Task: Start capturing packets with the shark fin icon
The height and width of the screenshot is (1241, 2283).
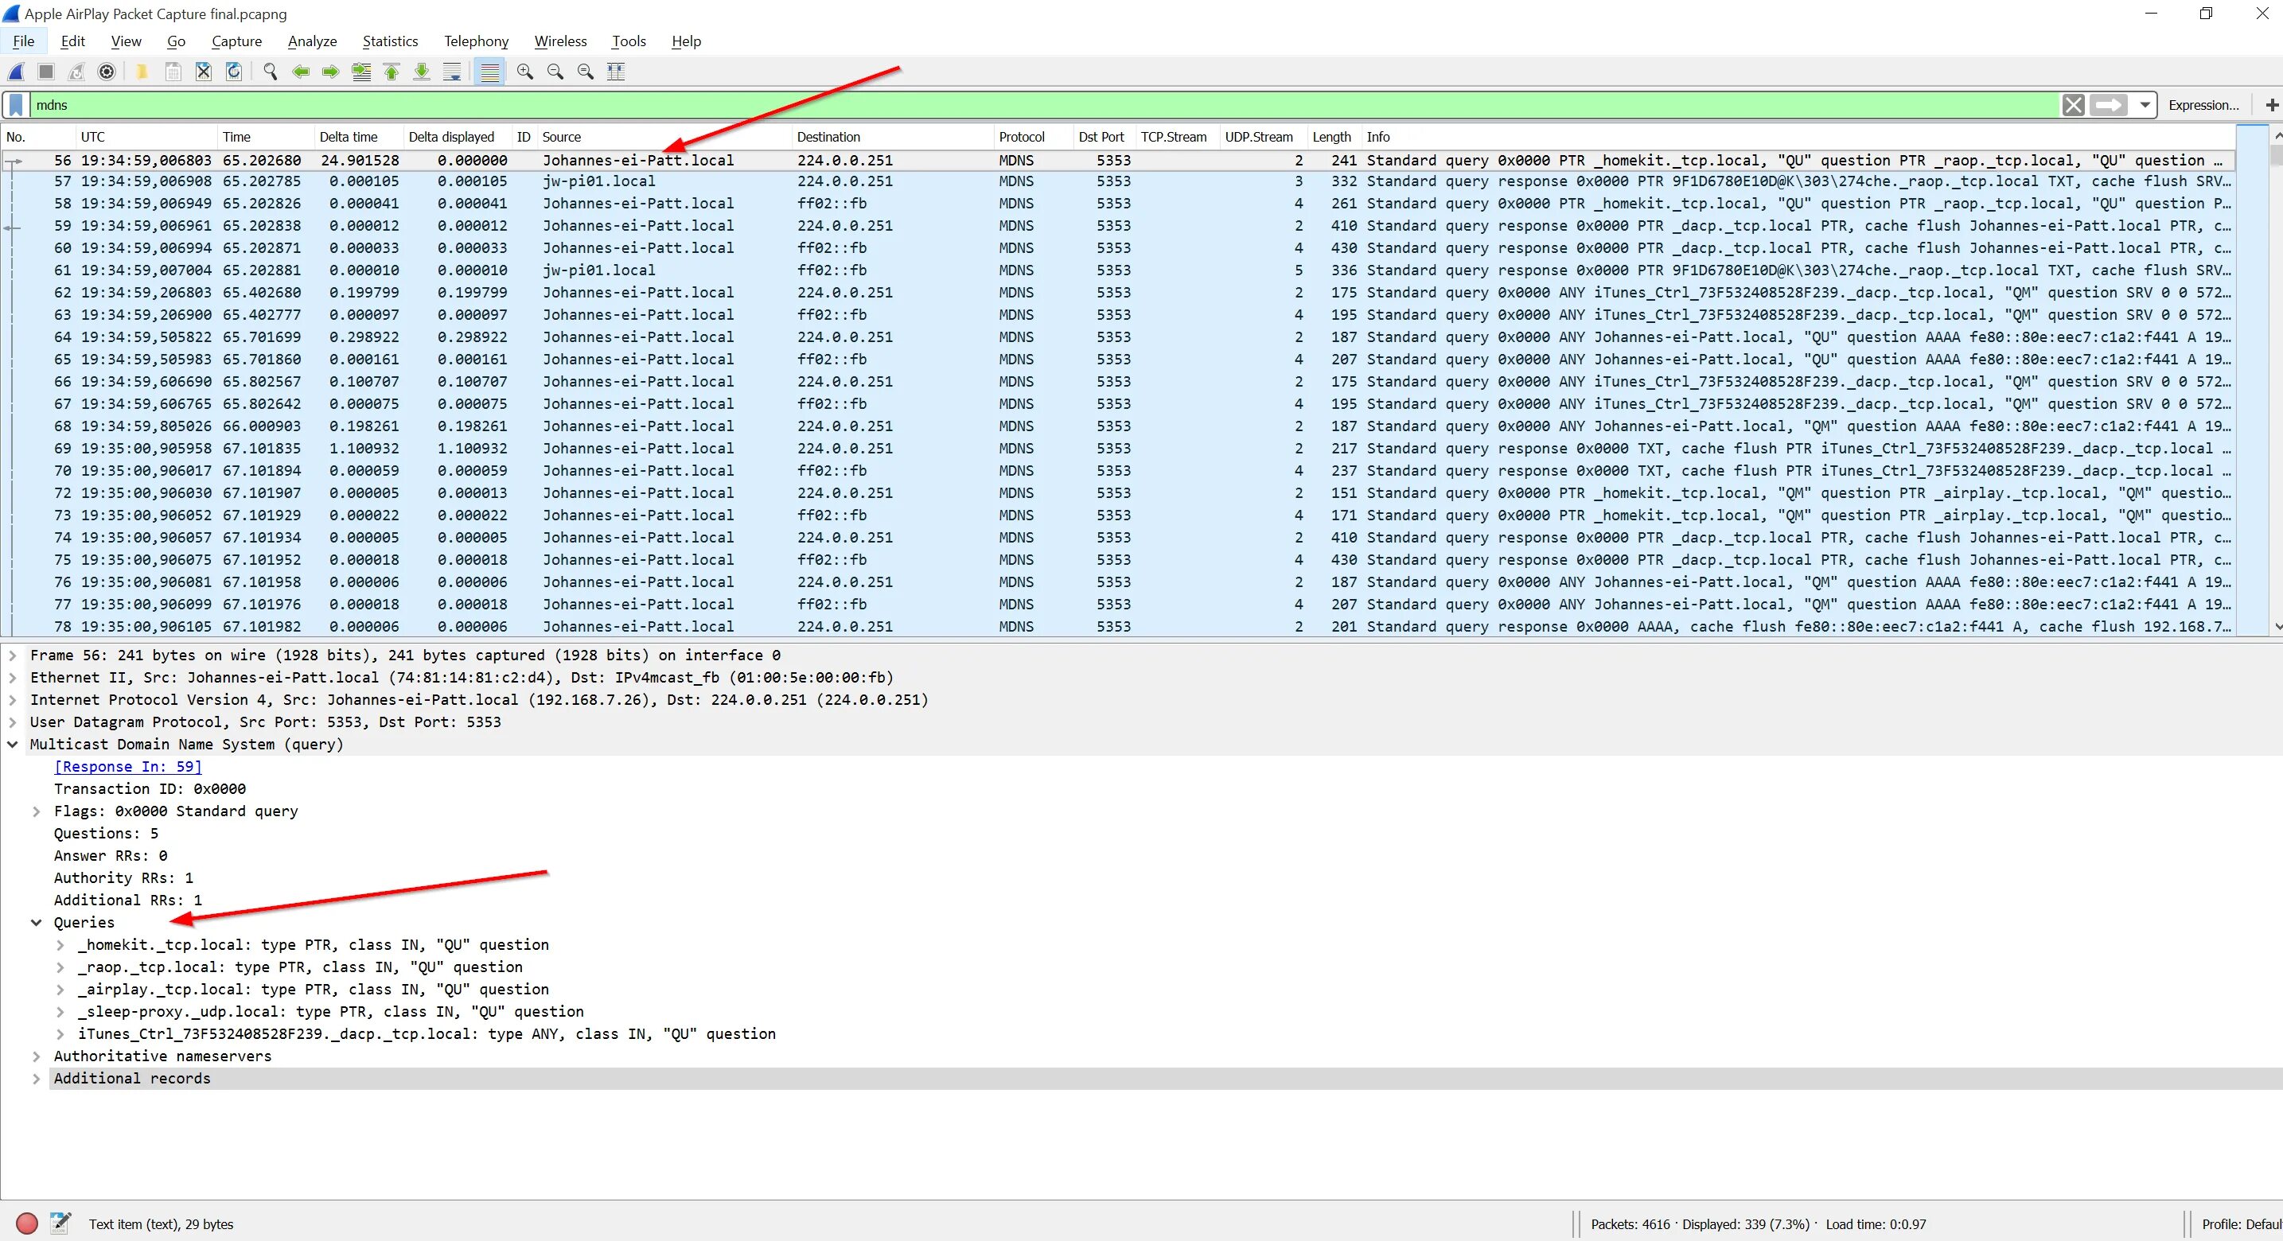Action: (x=16, y=72)
